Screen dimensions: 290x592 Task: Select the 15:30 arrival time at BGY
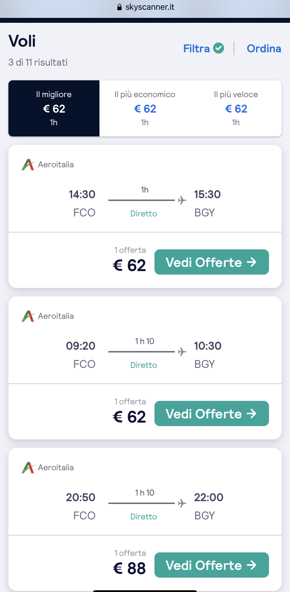207,194
